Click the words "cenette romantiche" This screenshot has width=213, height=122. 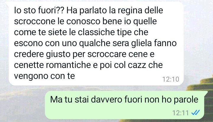point(52,65)
